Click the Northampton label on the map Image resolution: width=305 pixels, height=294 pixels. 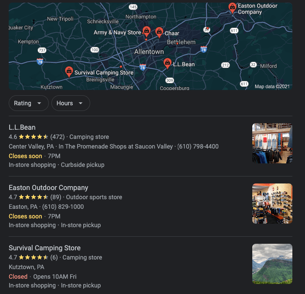[141, 17]
